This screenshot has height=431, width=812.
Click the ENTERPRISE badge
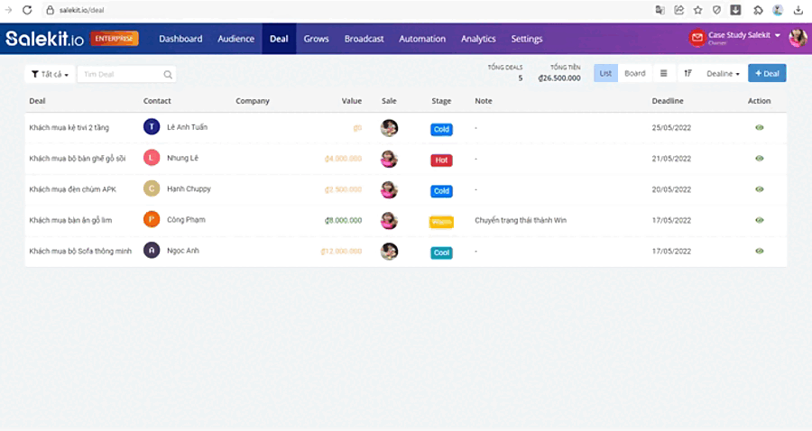click(x=115, y=38)
